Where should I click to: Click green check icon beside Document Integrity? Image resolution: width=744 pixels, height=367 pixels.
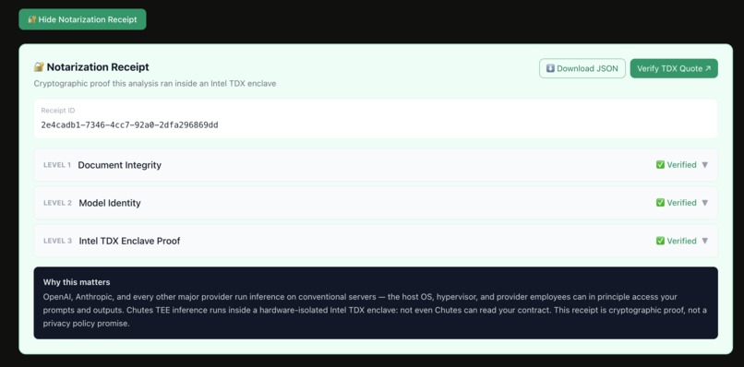(660, 164)
